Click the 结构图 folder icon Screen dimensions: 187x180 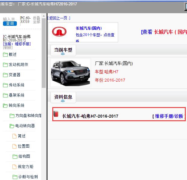coord(15,156)
